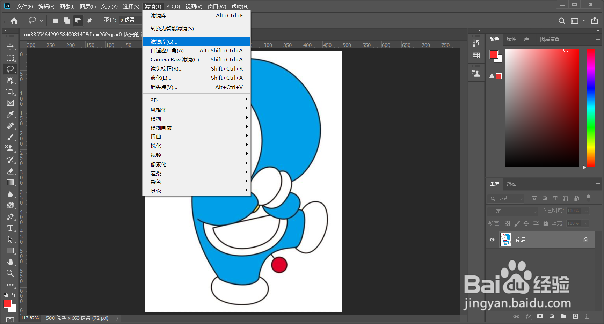Select the Lasso tool in the toolbar
The height and width of the screenshot is (324, 604).
click(10, 69)
